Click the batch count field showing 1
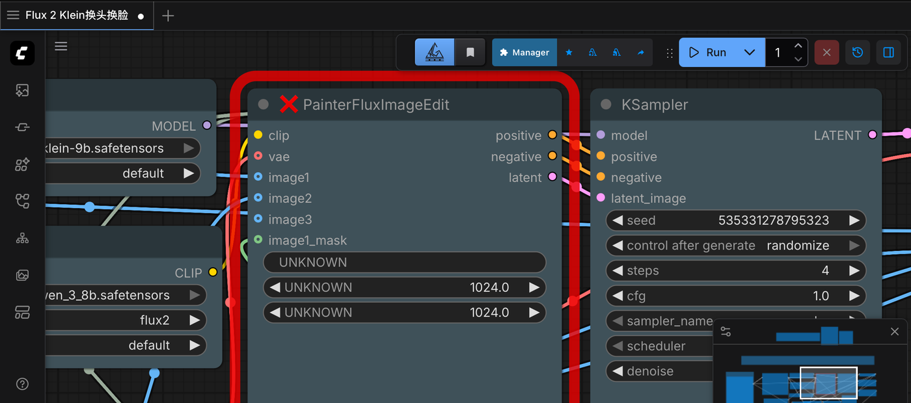This screenshot has width=911, height=403. point(778,53)
